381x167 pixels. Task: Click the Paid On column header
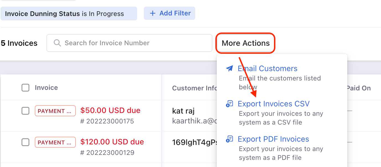(x=358, y=88)
